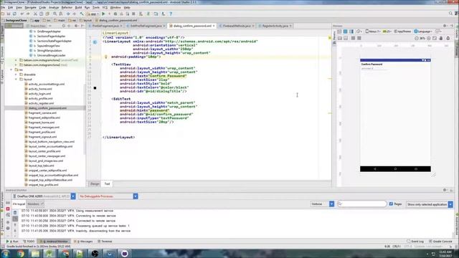
Task: Click the Redo arrow in main toolbar
Action: click(28, 14)
